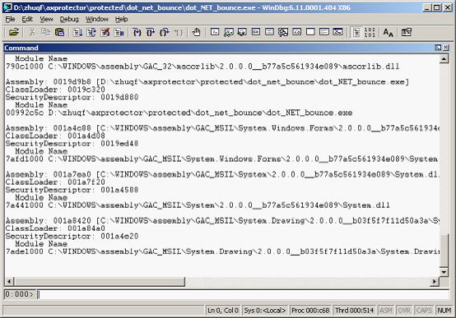This screenshot has width=456, height=318.
Task: Open the Debug menu
Action: 69,19
